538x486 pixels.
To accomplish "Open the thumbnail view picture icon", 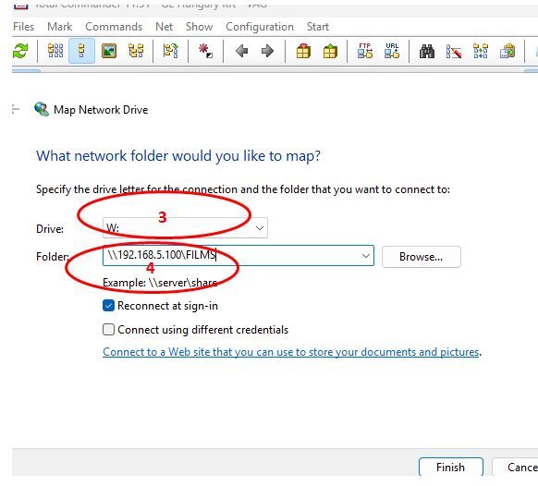I will coord(109,51).
